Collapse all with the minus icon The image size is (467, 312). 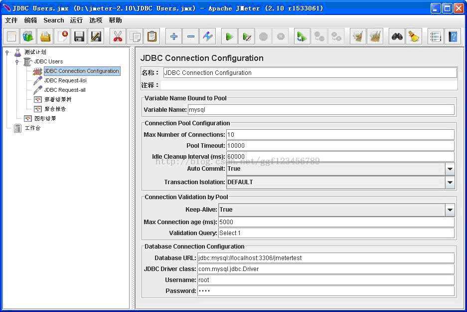point(190,36)
